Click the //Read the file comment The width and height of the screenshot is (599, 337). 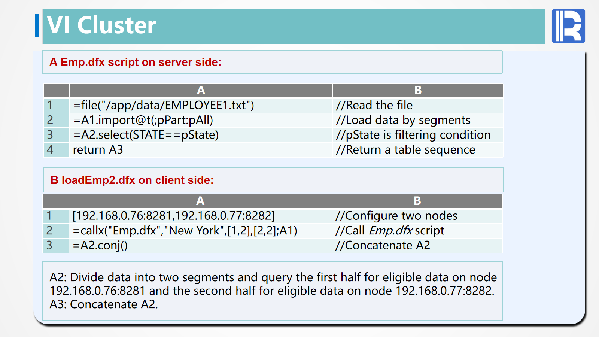point(374,105)
